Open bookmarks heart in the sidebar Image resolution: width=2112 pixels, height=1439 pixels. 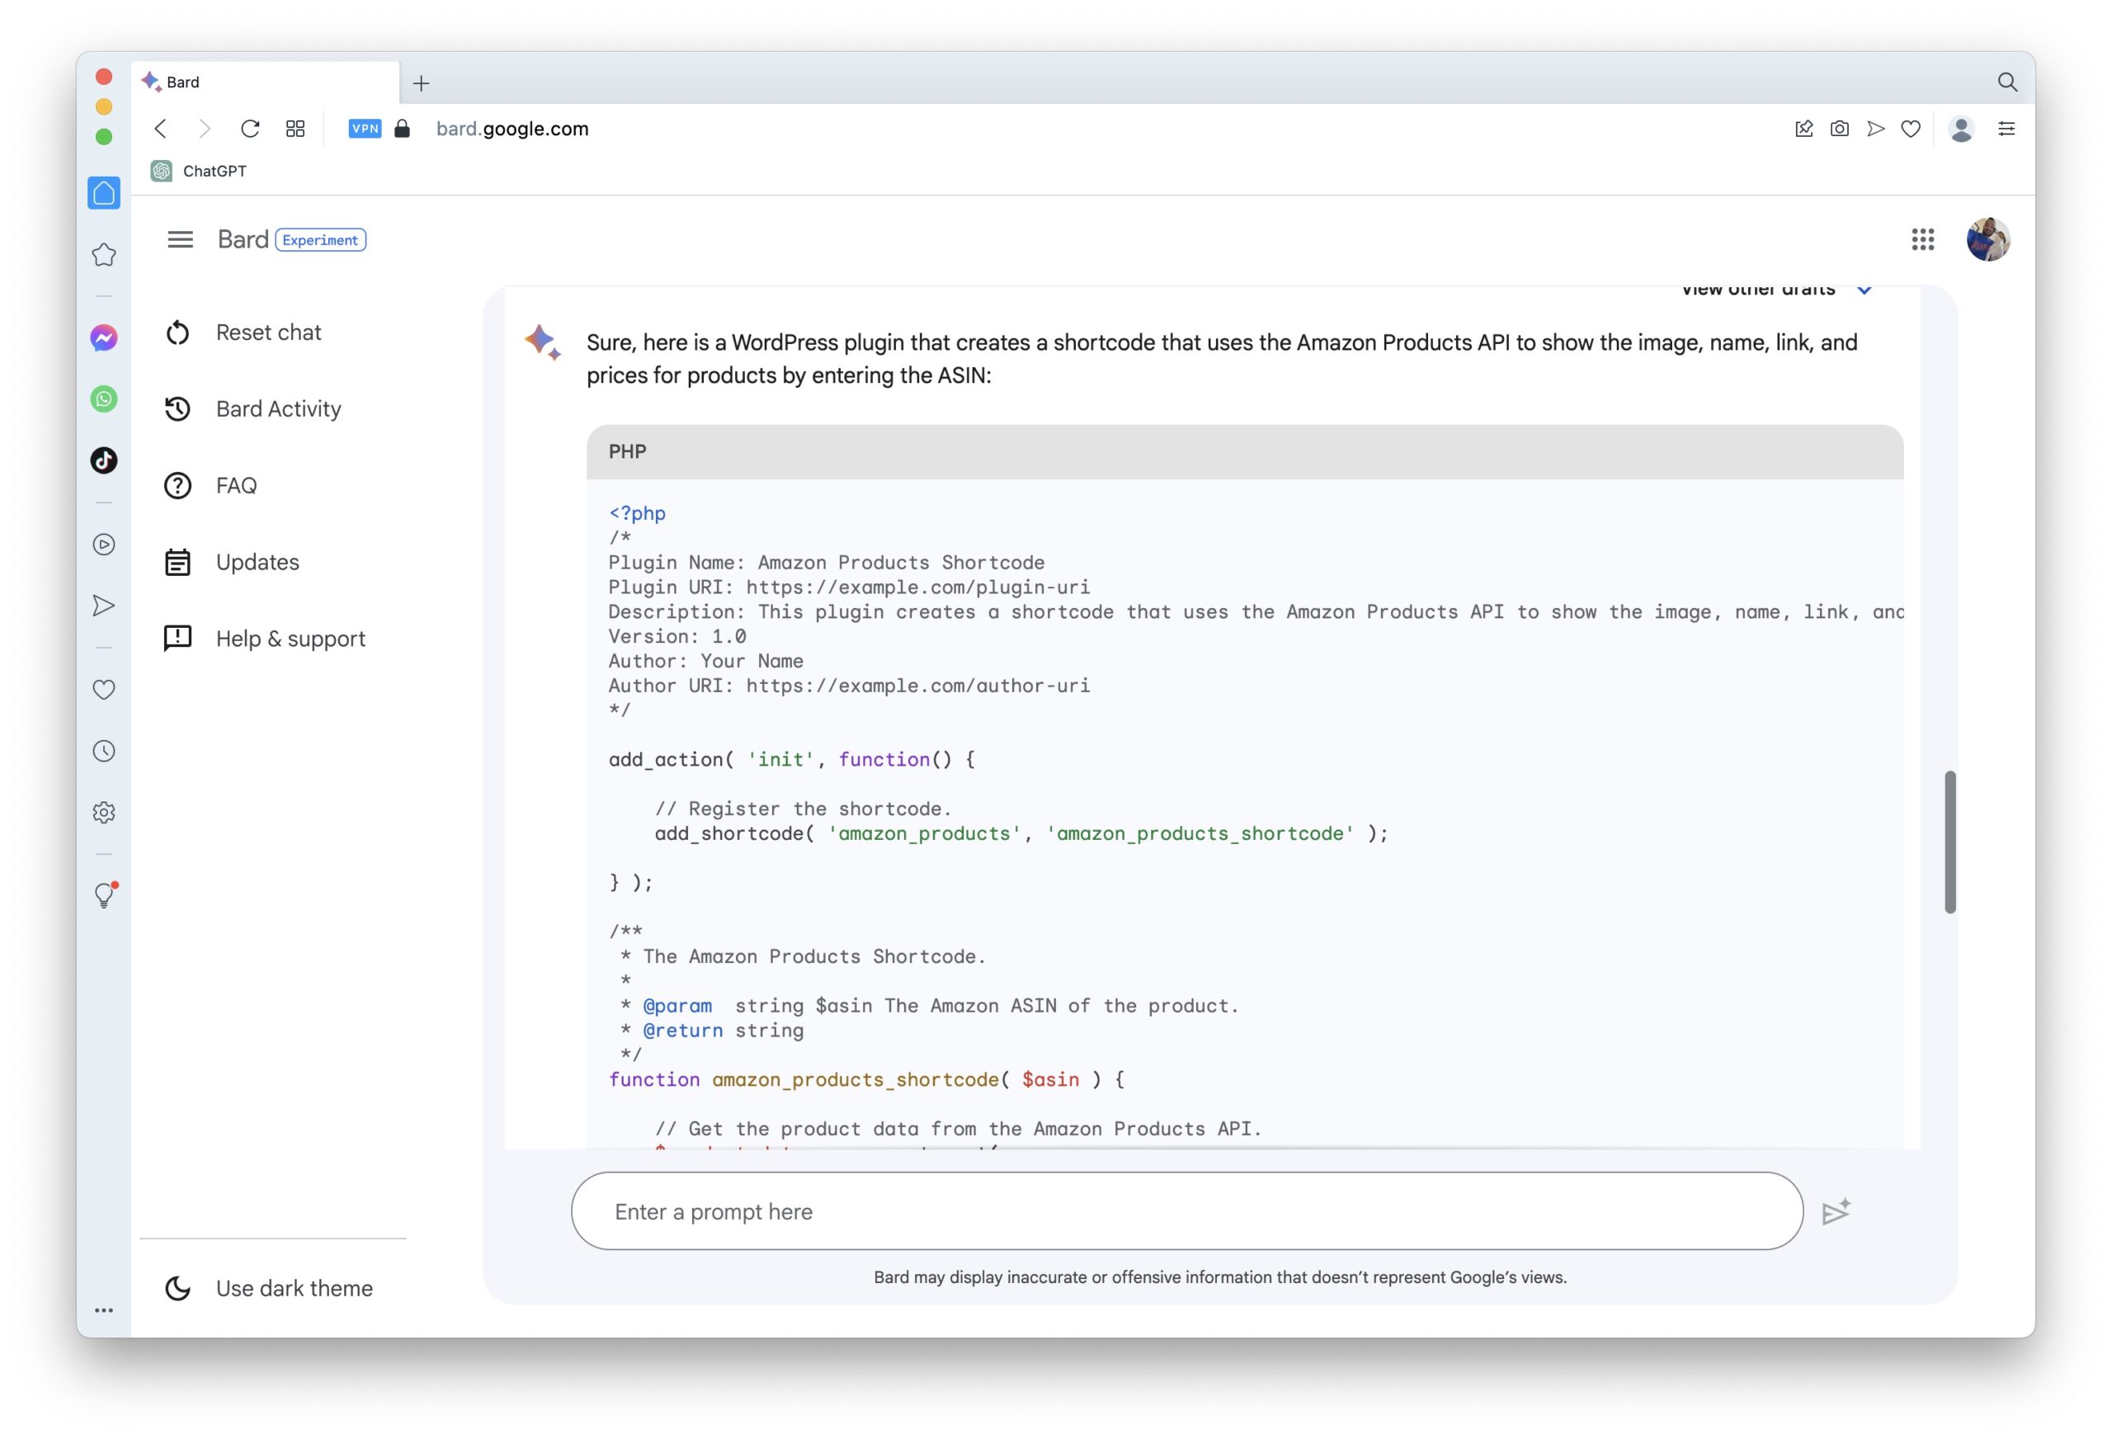click(104, 690)
